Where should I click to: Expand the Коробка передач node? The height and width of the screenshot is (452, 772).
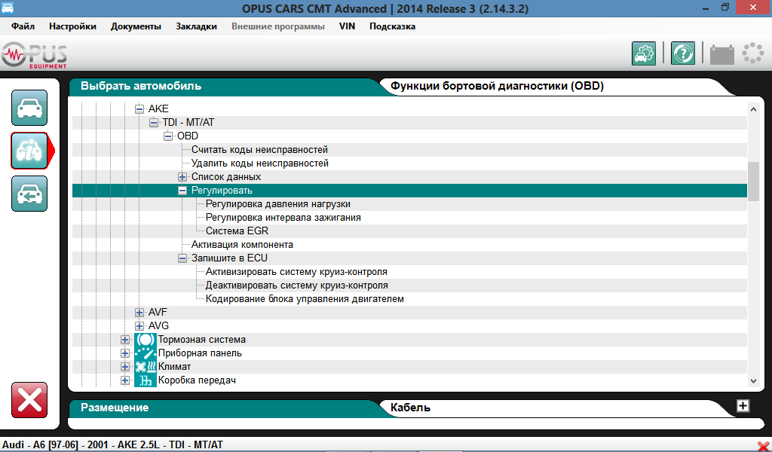coord(125,380)
